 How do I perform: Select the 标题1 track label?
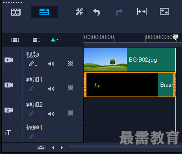(x=34, y=128)
